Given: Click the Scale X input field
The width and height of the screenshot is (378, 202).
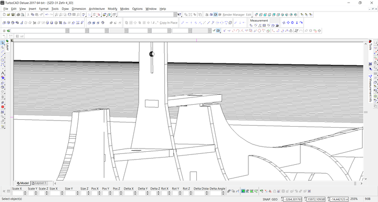Looking at the screenshot, I should click(x=18, y=193).
